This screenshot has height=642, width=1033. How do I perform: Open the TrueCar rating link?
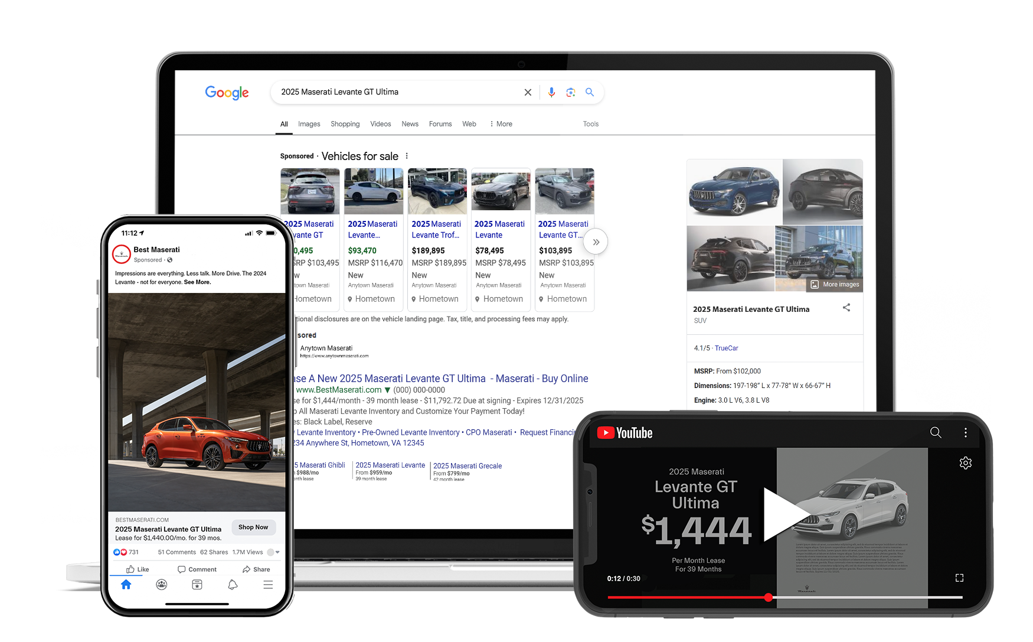[x=727, y=348]
